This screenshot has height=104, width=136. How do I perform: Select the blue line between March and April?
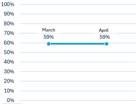pyautogui.click(x=78, y=44)
